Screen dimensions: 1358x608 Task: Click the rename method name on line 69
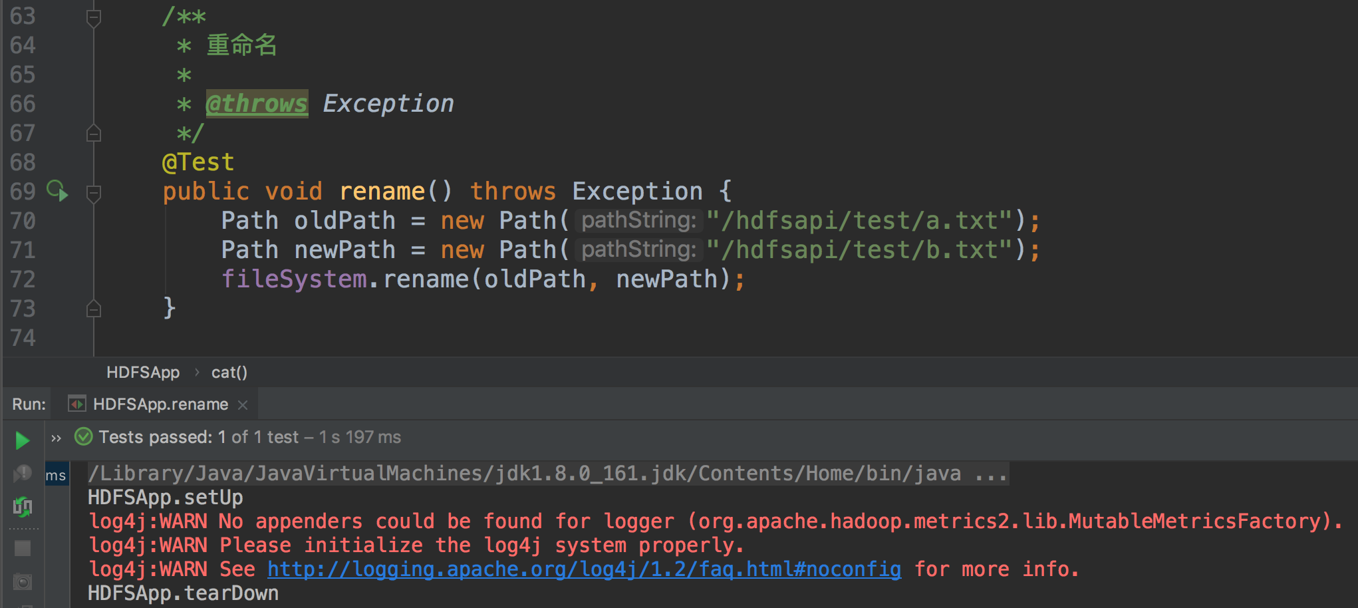pyautogui.click(x=382, y=192)
